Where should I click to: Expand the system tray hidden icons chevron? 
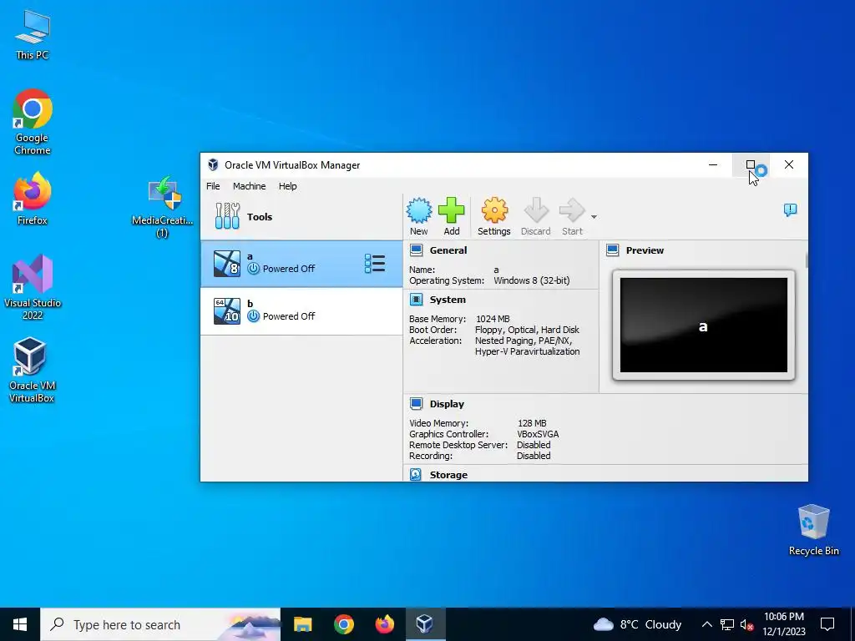[x=706, y=624]
